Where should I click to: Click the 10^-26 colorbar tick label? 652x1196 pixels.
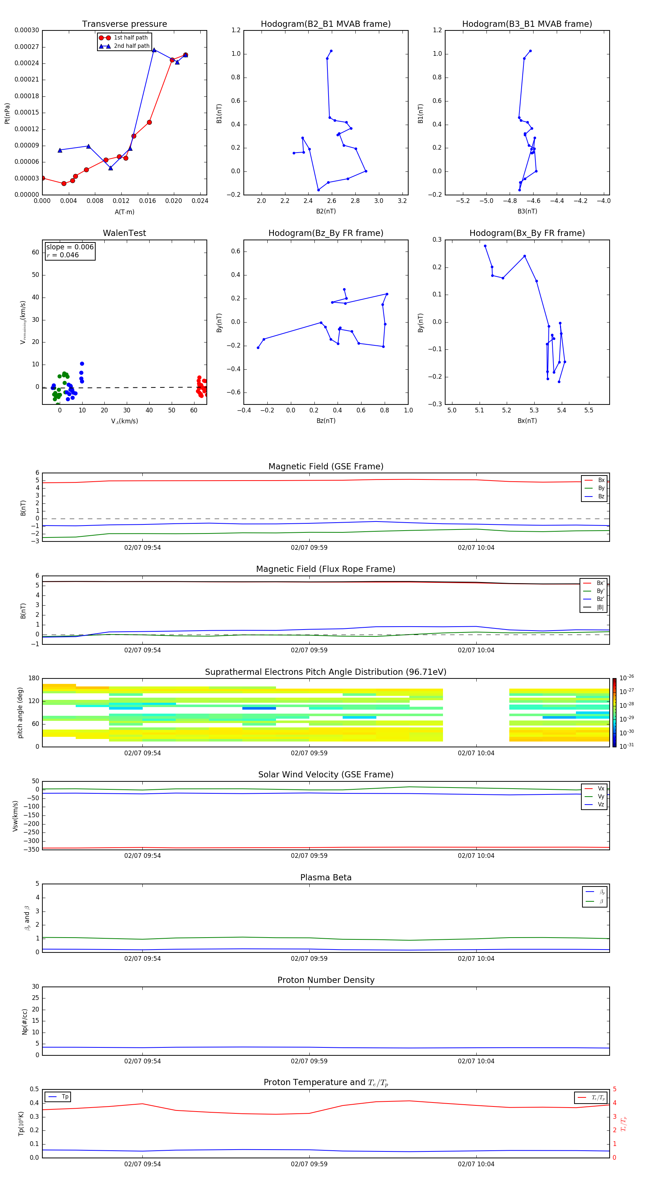pyautogui.click(x=626, y=678)
